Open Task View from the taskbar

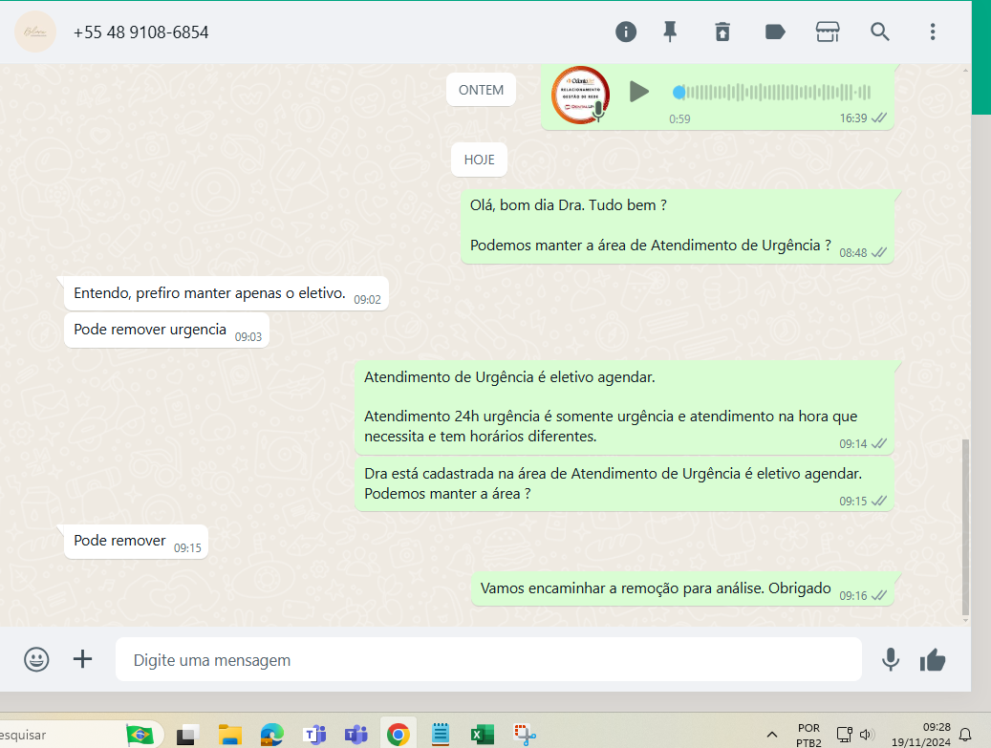pos(187,735)
